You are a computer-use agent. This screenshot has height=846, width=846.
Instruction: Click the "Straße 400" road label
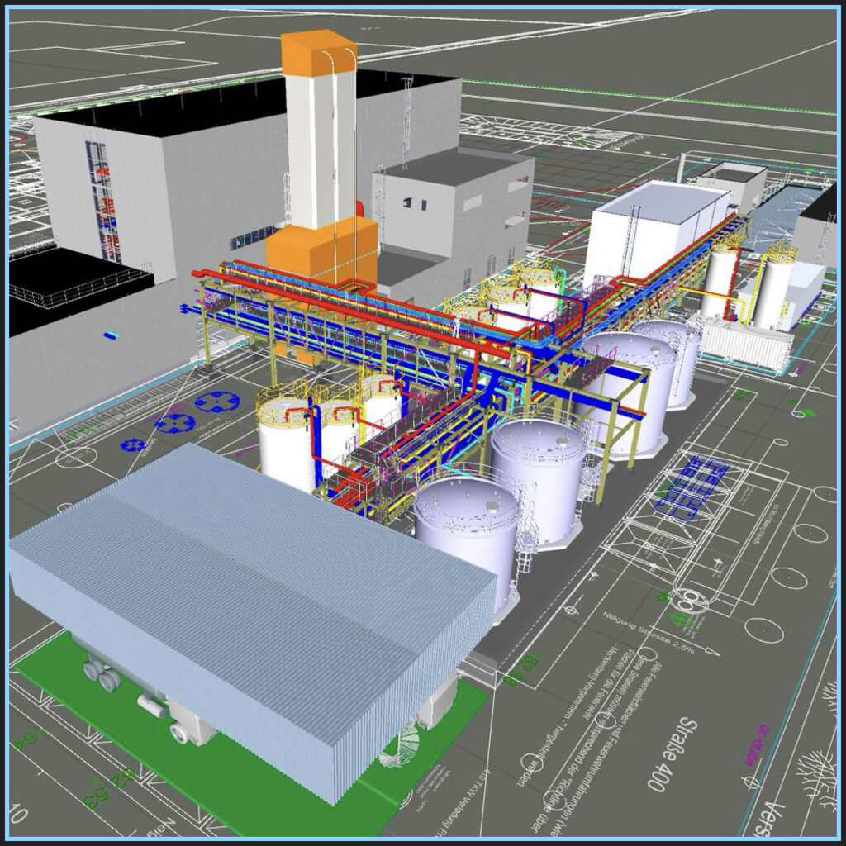point(672,753)
